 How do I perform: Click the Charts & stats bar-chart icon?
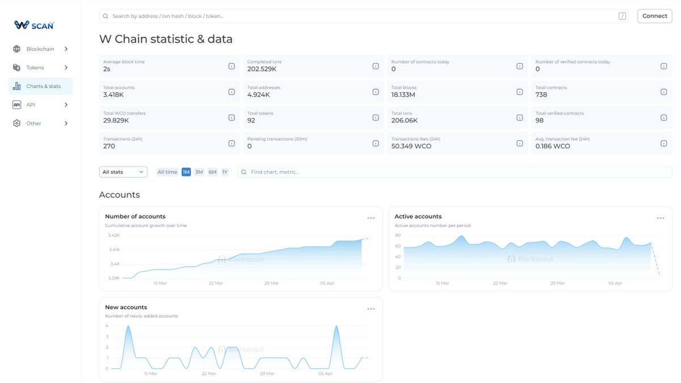pyautogui.click(x=16, y=86)
